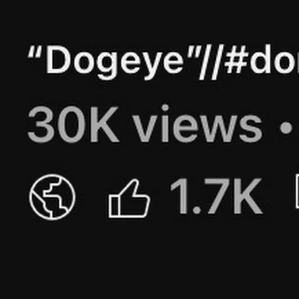299x299 pixels.
Task: Click the globe public visibility icon
Action: coord(52,197)
